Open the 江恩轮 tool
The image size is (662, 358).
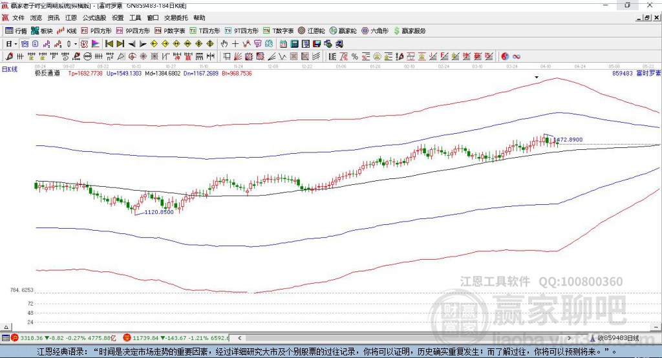[x=311, y=31]
